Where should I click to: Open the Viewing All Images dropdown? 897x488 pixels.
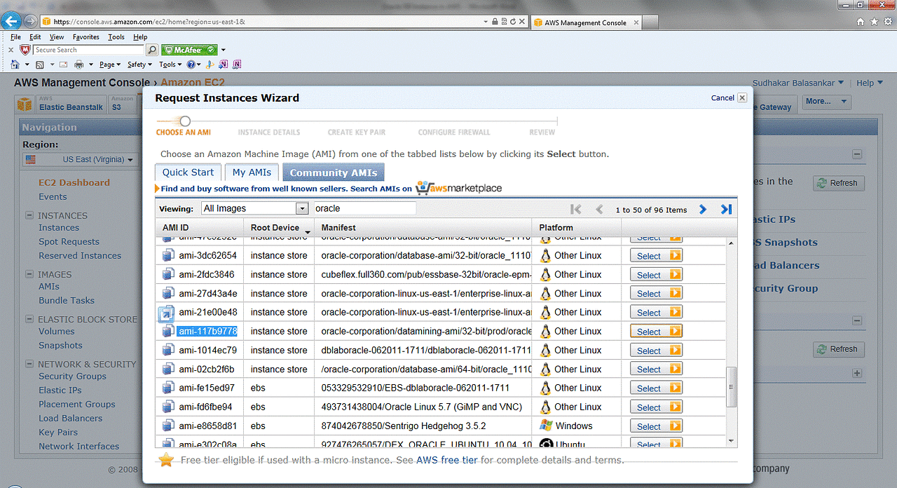(254, 208)
